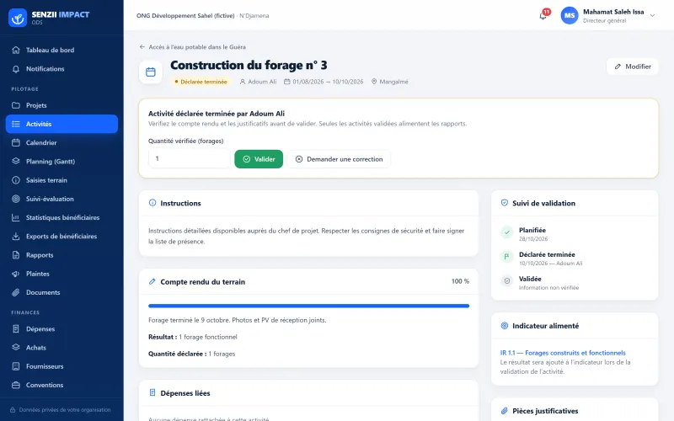Go back to Accès à l'eau potable project
This screenshot has height=421, width=674.
point(193,47)
